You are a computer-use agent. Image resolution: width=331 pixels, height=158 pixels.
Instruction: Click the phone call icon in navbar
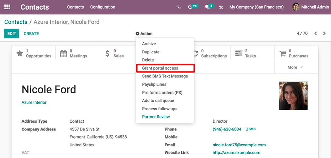tap(179, 7)
